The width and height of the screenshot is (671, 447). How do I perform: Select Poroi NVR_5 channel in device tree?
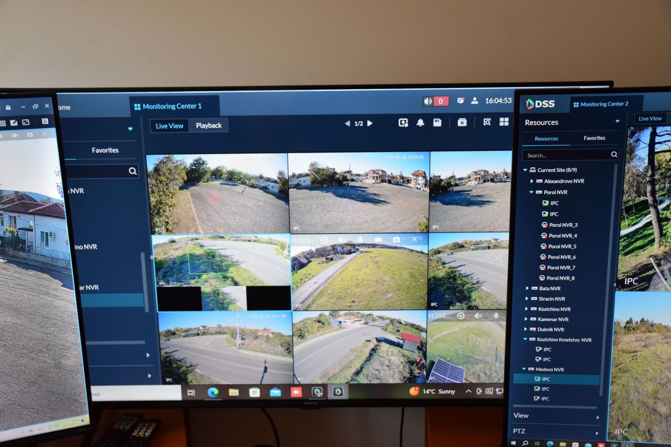(x=562, y=247)
